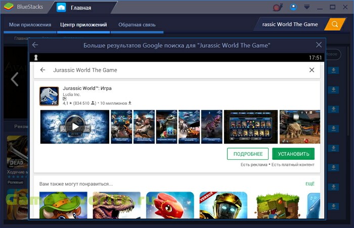Click the left carousel arrow in background window
Screen dimensions: 354x228
tap(15, 79)
